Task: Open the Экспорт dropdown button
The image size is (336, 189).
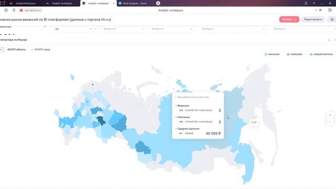Action: coord(289,19)
